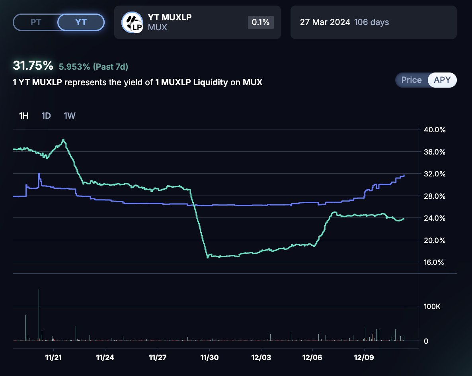Click the tallest volume bar before 11/21
The width and height of the screenshot is (472, 376).
pyautogui.click(x=39, y=315)
